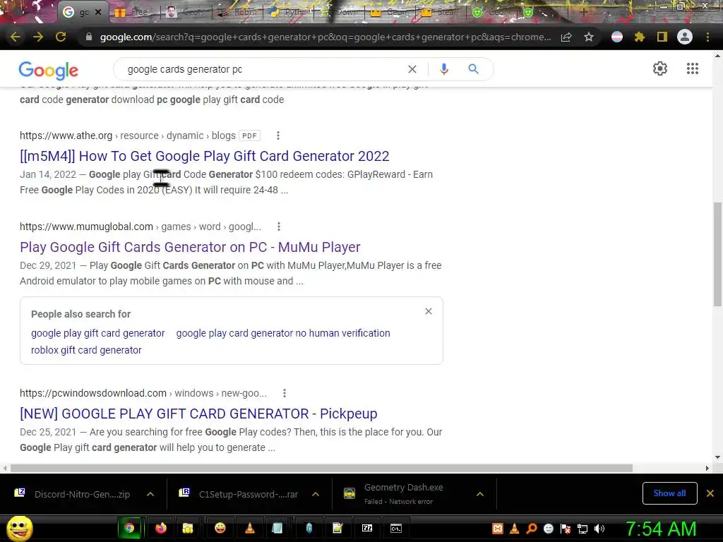Screen dimensions: 723x542
Task: Open the network tray icon
Action: [582, 529]
